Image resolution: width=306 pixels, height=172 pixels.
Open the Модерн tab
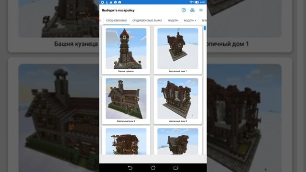coord(173,21)
